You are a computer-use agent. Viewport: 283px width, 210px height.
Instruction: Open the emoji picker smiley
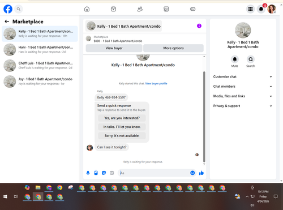click(192, 173)
